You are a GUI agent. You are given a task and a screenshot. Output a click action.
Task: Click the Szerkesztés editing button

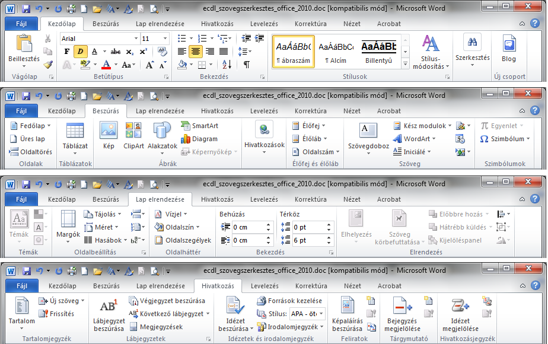click(473, 50)
